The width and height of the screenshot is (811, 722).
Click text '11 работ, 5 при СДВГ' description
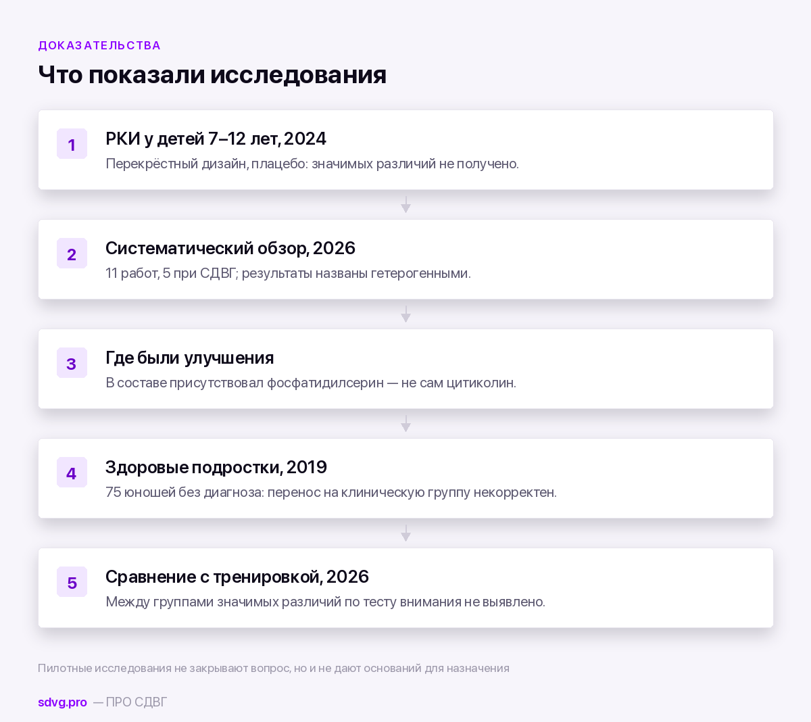pos(288,273)
